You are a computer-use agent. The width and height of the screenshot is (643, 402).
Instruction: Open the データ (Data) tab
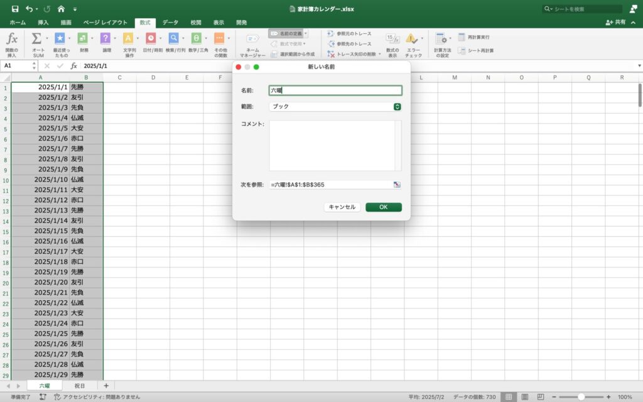[170, 23]
